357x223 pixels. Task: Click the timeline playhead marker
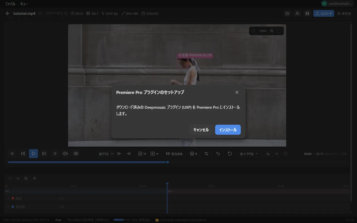pyautogui.click(x=167, y=184)
